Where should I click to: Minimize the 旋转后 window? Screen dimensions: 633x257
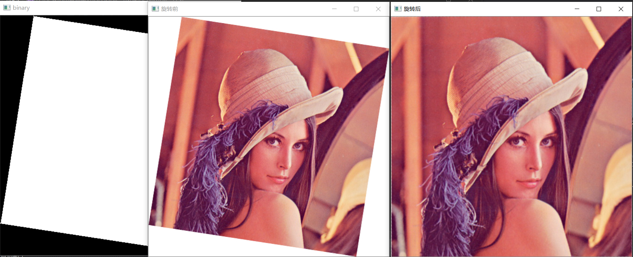pos(577,9)
